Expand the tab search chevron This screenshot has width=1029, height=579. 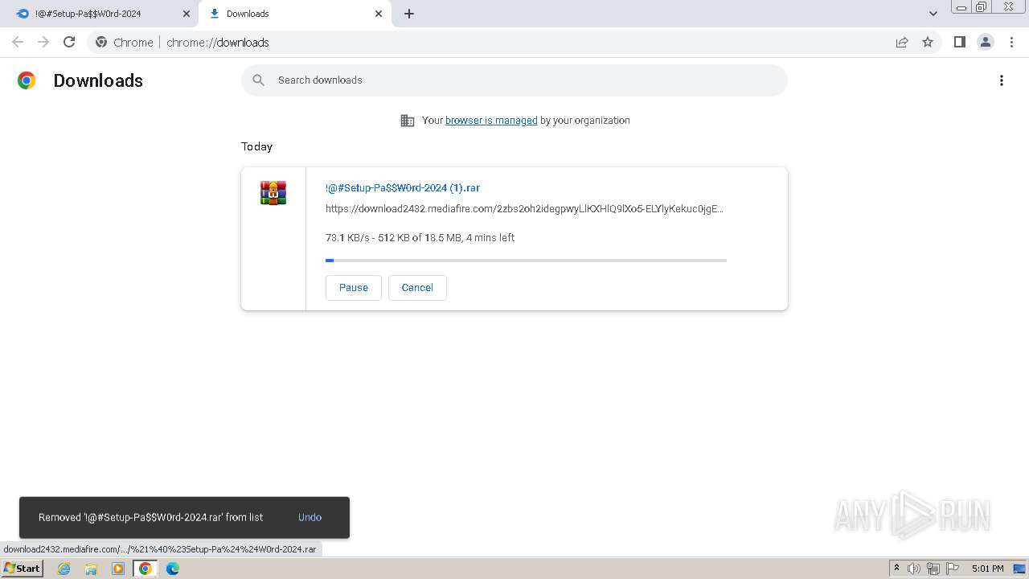pos(933,14)
